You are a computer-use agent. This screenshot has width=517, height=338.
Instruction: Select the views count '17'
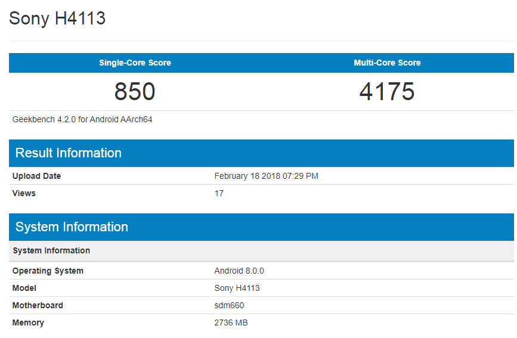click(219, 193)
